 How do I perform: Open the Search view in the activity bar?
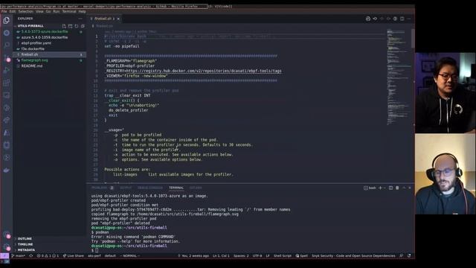(x=7, y=45)
